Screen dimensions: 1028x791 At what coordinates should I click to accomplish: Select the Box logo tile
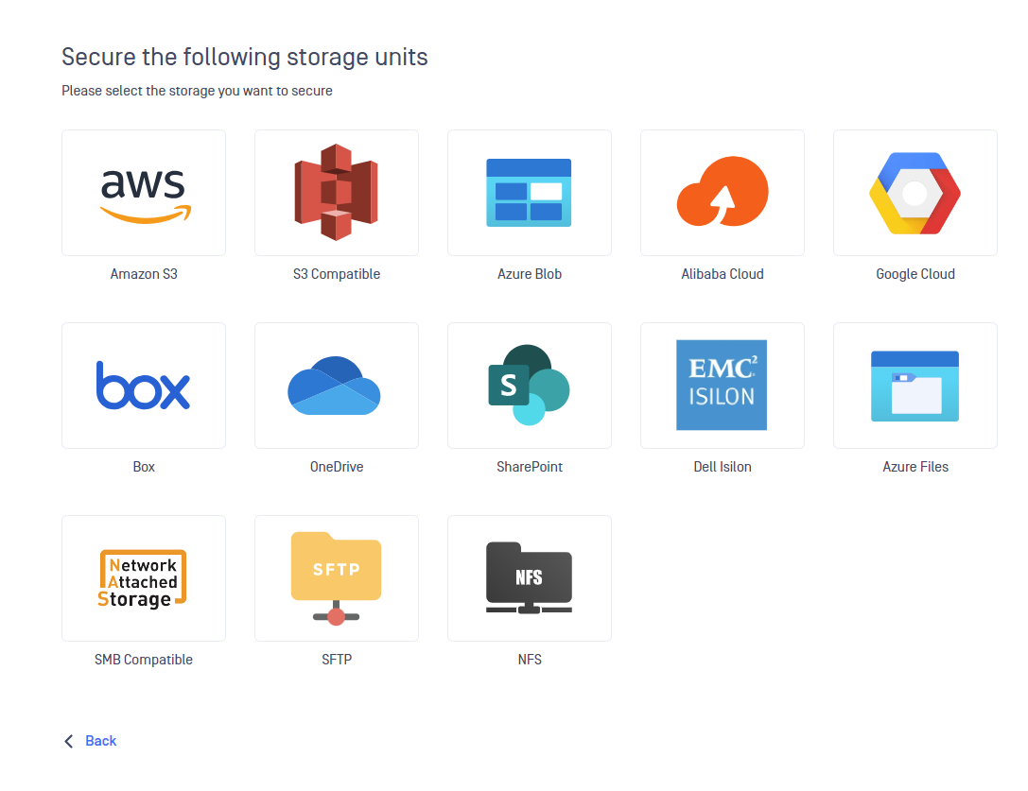[x=144, y=386]
